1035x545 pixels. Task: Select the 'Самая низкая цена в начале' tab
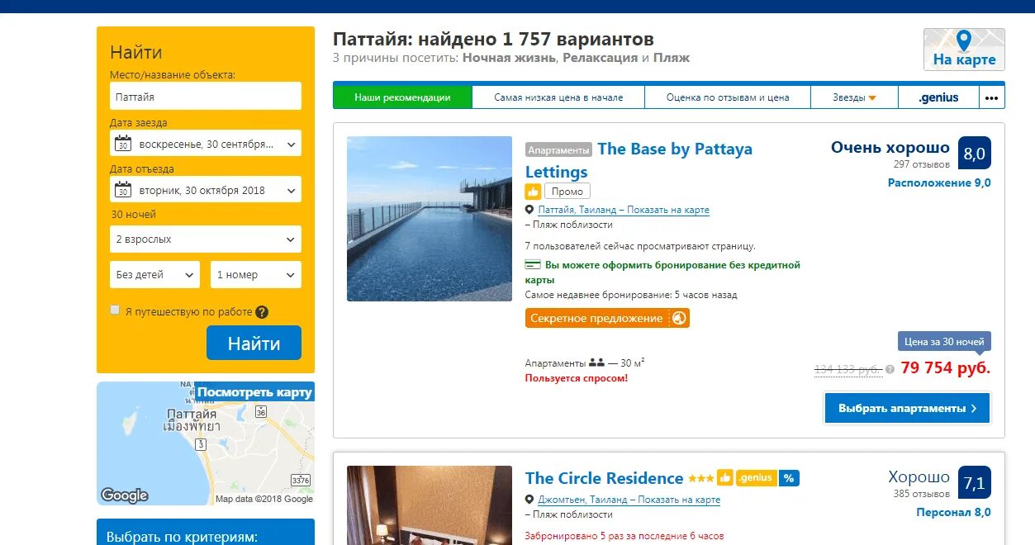coord(558,97)
